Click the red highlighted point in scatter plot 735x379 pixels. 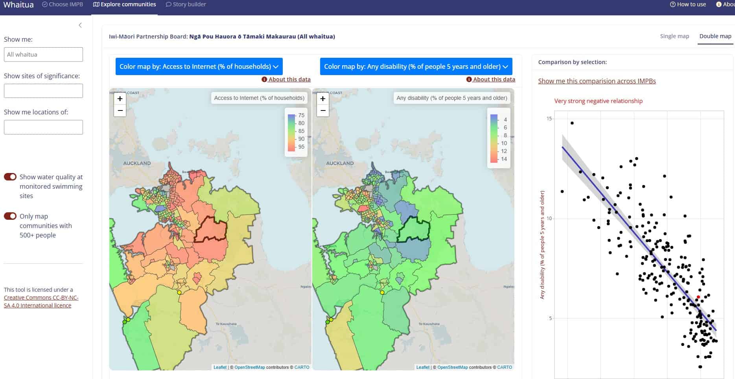[x=698, y=297]
